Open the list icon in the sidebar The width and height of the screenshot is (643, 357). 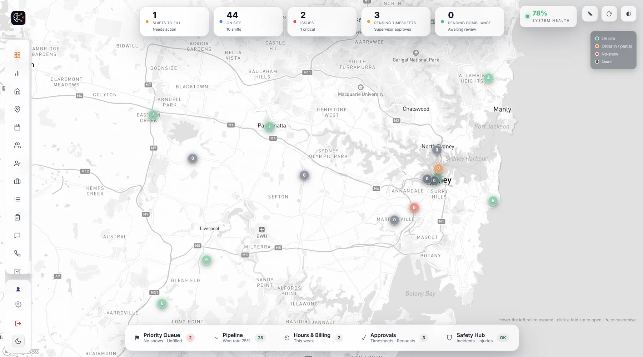point(17,200)
